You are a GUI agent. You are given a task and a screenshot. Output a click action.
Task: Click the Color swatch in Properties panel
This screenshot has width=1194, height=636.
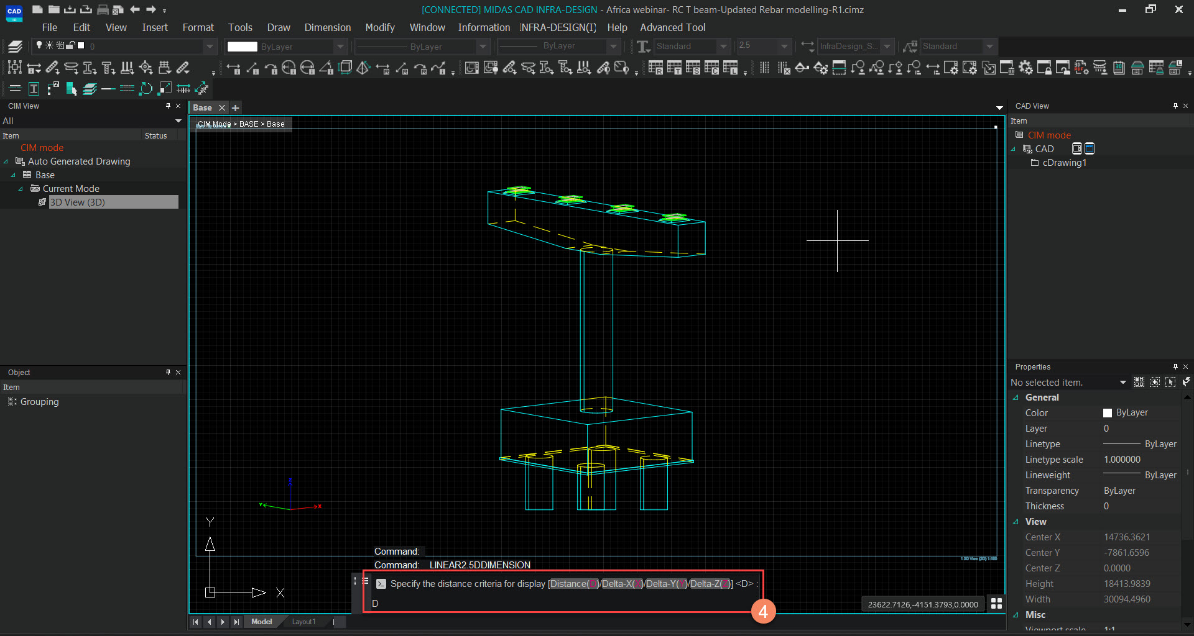1108,413
